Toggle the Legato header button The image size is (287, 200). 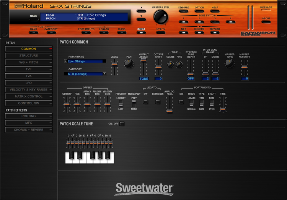point(104,32)
